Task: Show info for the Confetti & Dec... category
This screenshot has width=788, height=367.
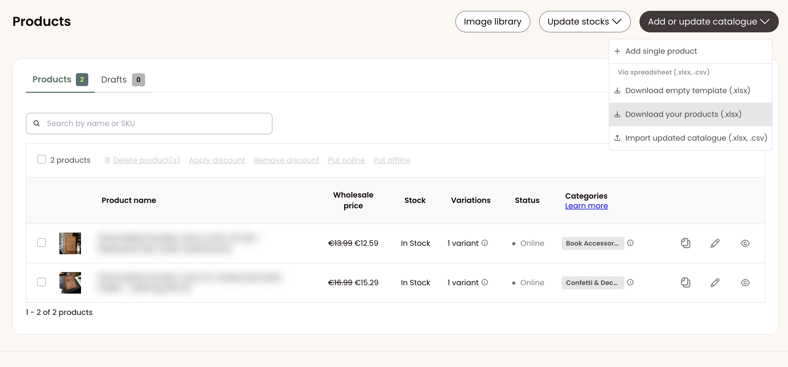Action: (630, 282)
